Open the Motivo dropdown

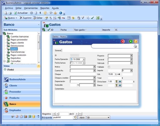point(94,67)
